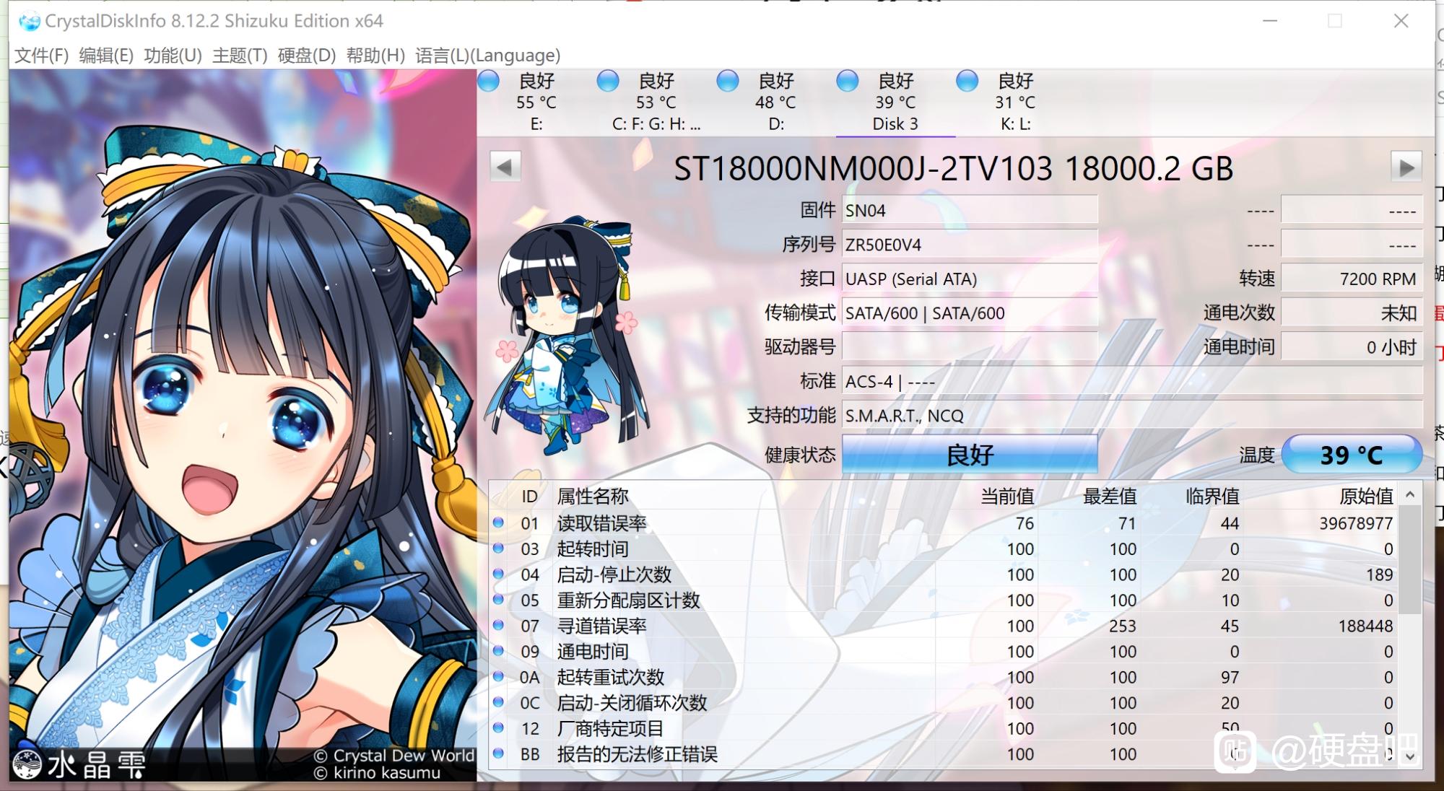Open the 编辑(E) menu

point(106,56)
